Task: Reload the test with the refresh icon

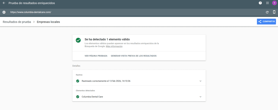Action: pyautogui.click(x=267, y=12)
